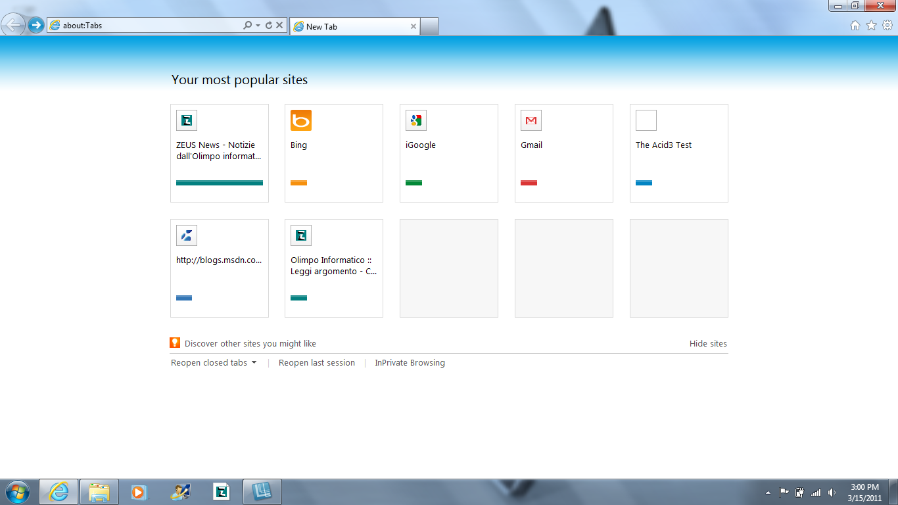Open network signal tray icon
This screenshot has width=898, height=505.
(816, 493)
